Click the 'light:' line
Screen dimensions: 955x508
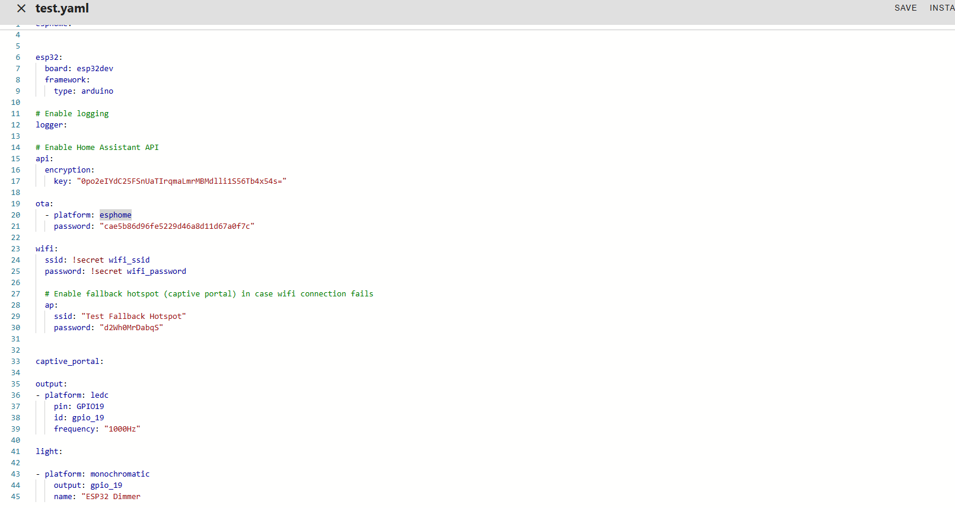pos(49,452)
